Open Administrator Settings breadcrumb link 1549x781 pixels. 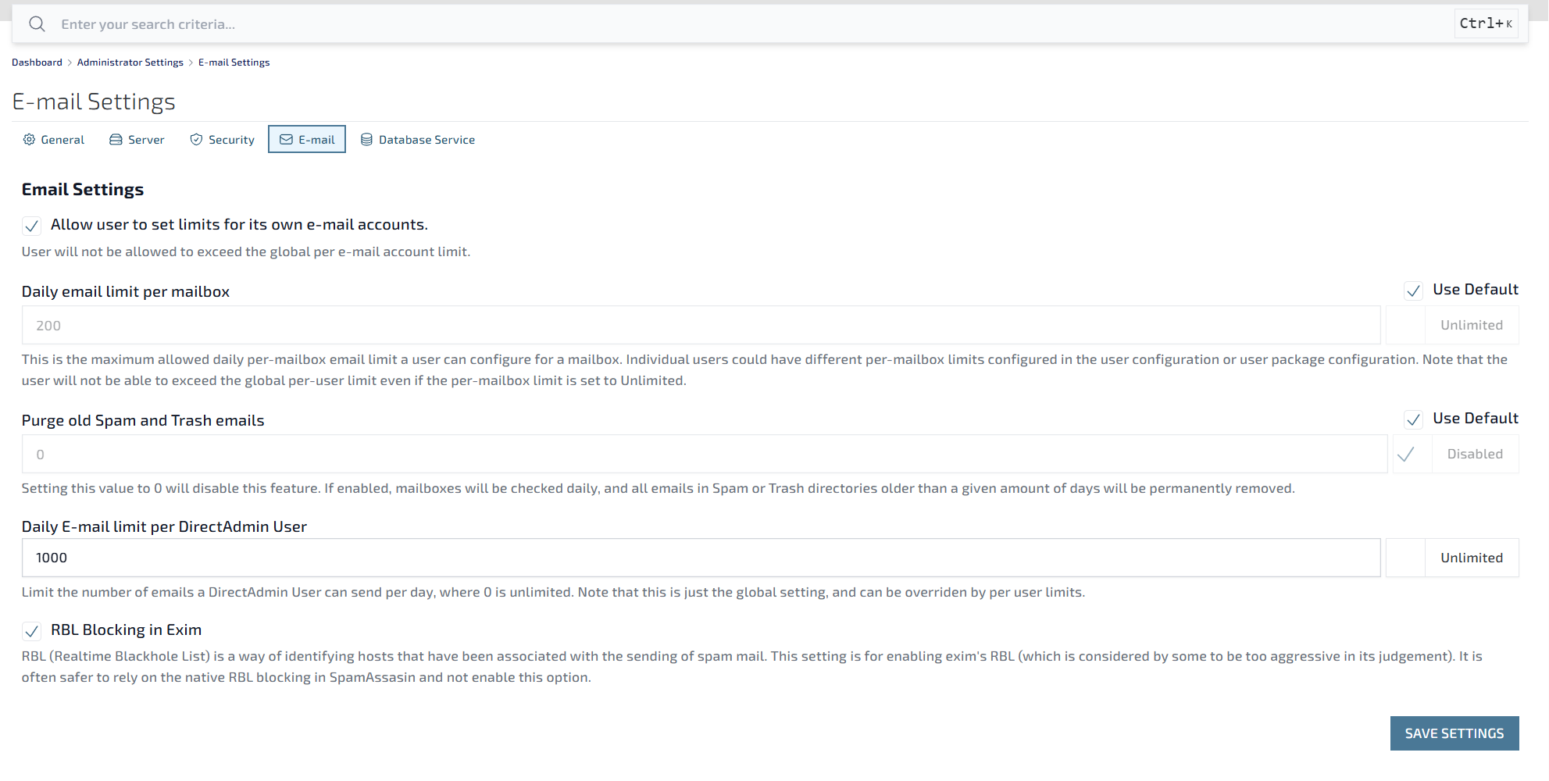click(x=130, y=62)
